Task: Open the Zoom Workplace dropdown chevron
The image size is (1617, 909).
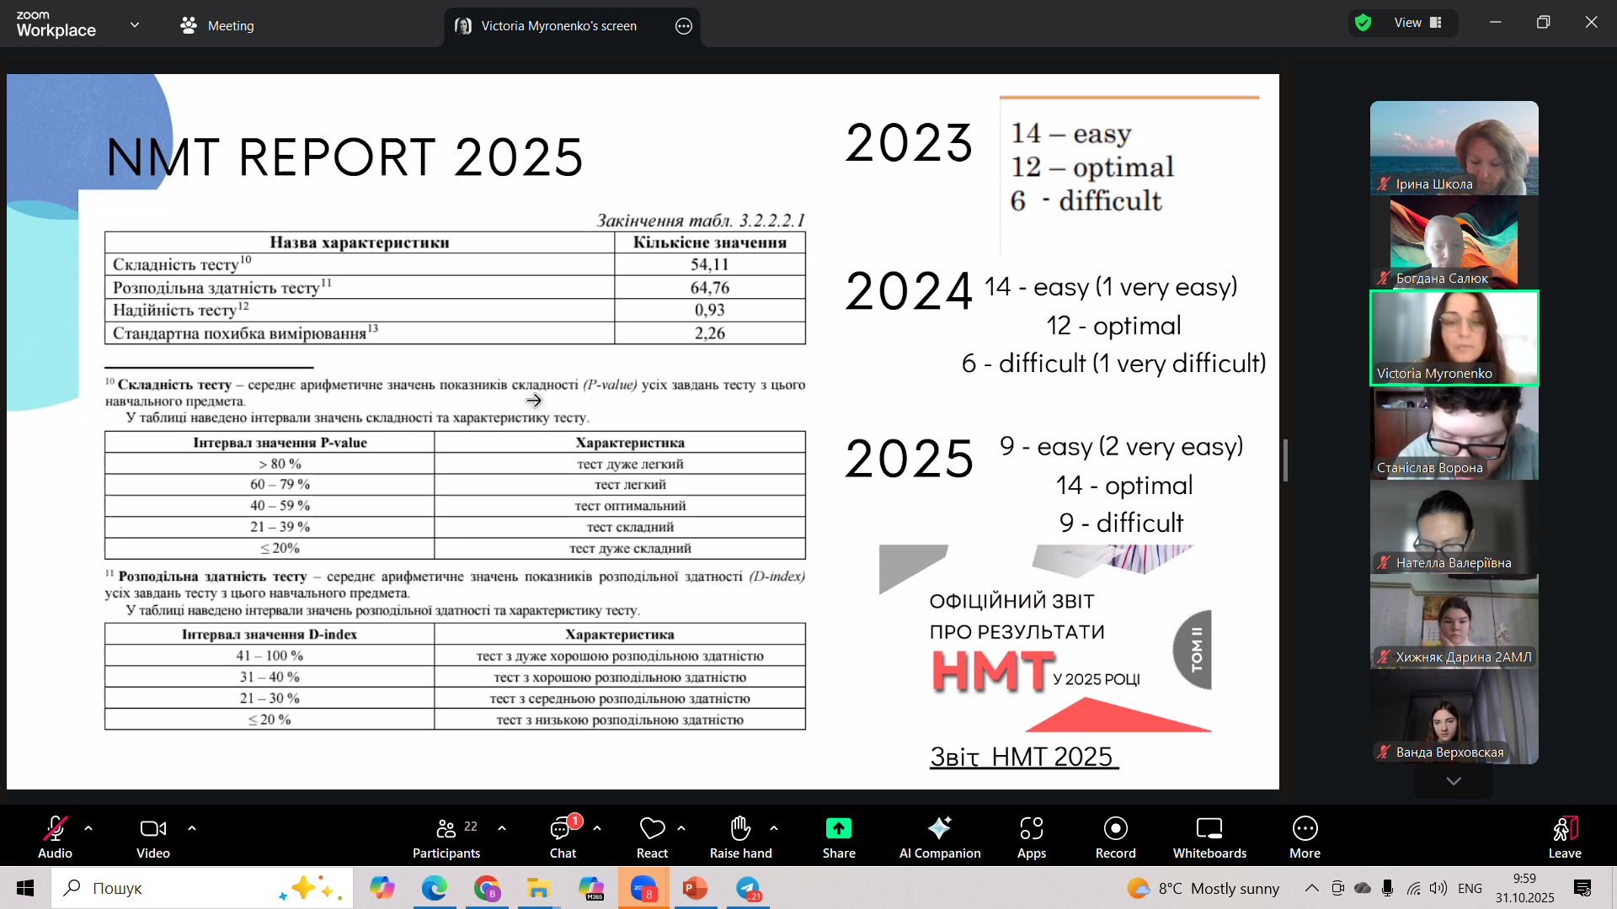Action: (135, 25)
